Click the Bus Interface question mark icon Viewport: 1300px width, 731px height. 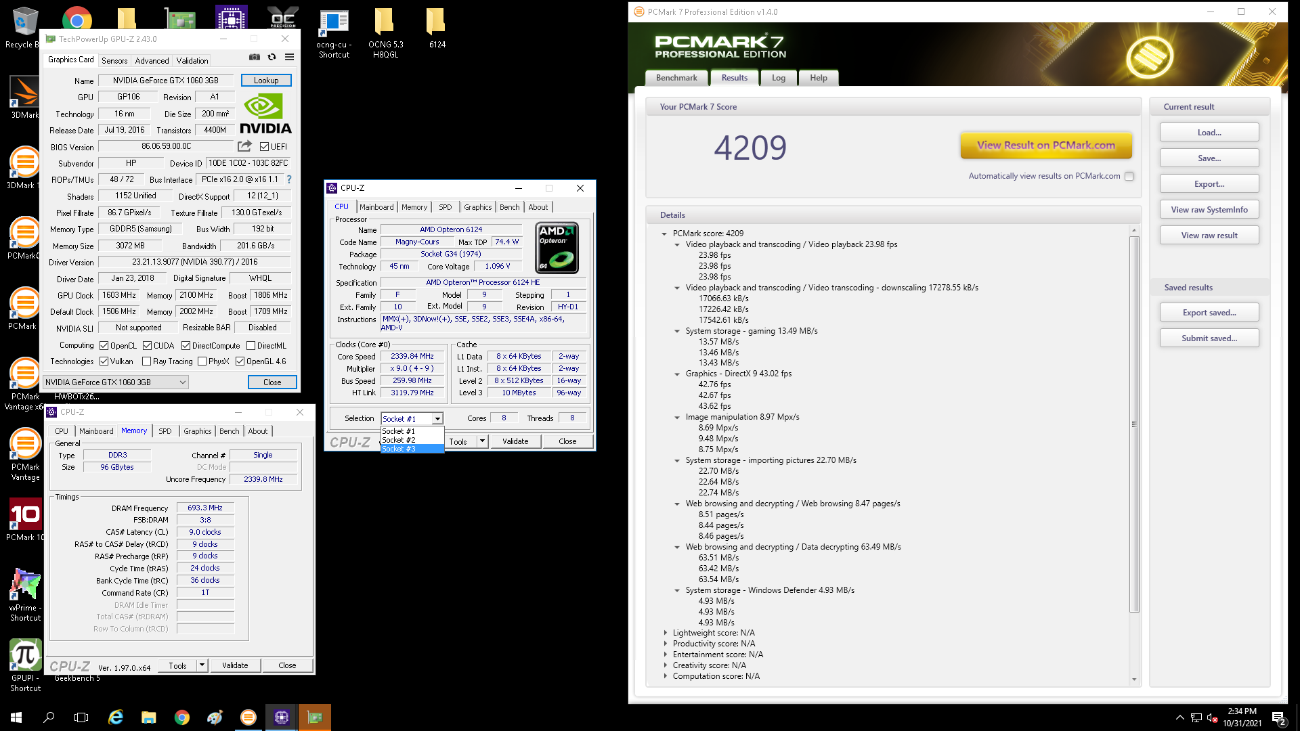pos(289,180)
